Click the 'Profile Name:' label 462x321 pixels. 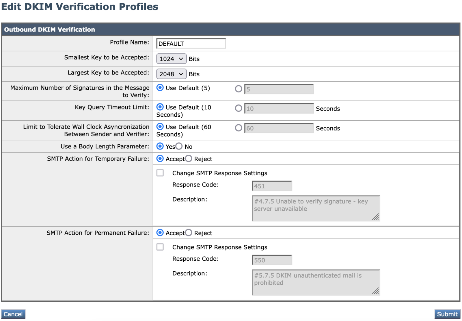pyautogui.click(x=129, y=42)
